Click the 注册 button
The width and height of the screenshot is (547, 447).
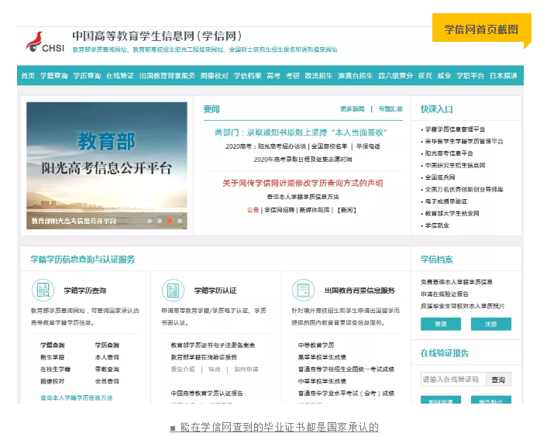pyautogui.click(x=491, y=324)
